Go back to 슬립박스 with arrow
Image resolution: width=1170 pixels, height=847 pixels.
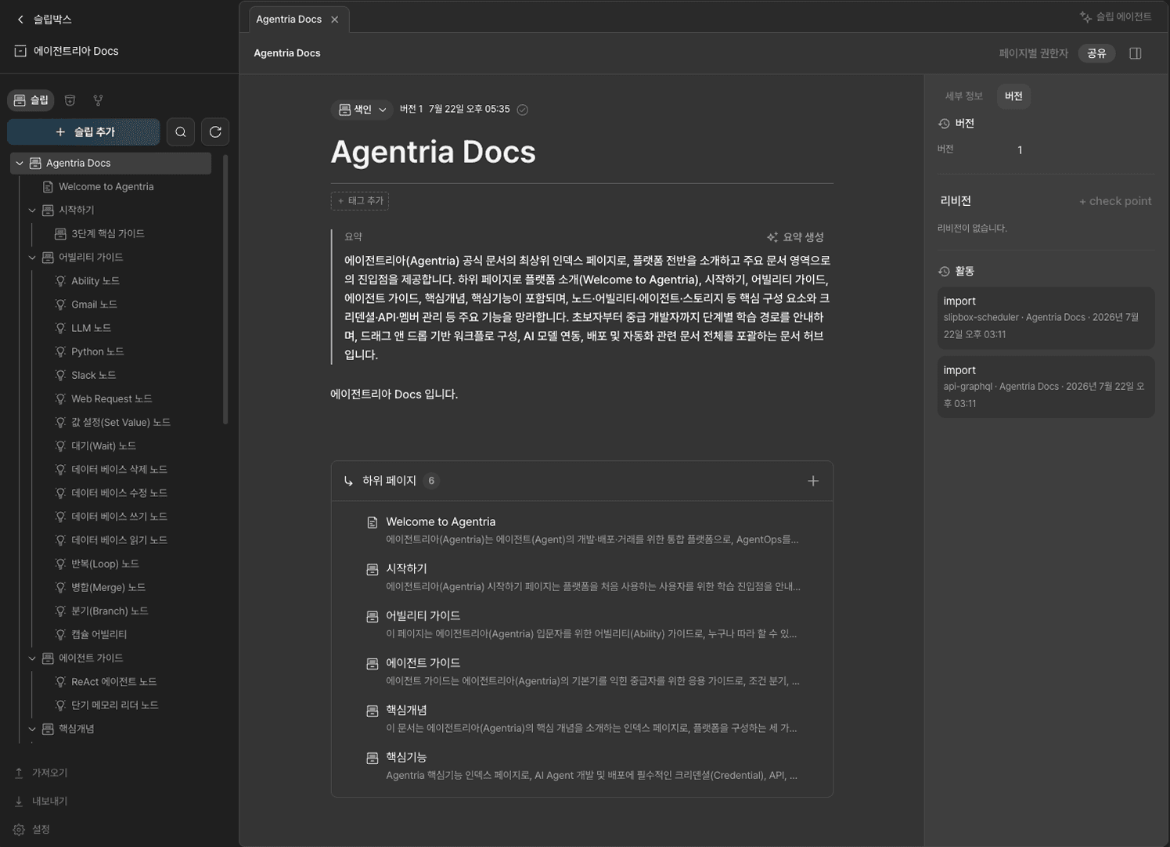point(20,20)
